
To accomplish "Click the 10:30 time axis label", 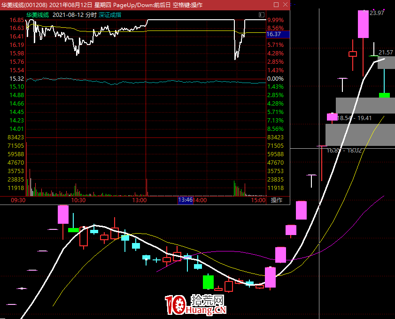I will 78,200.
